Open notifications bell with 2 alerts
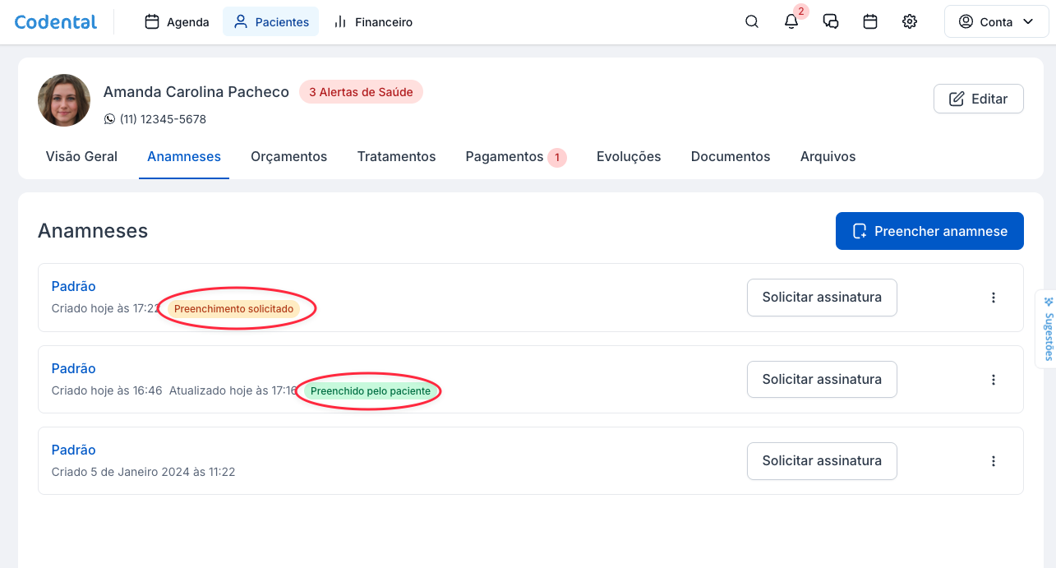1056x568 pixels. pos(791,22)
